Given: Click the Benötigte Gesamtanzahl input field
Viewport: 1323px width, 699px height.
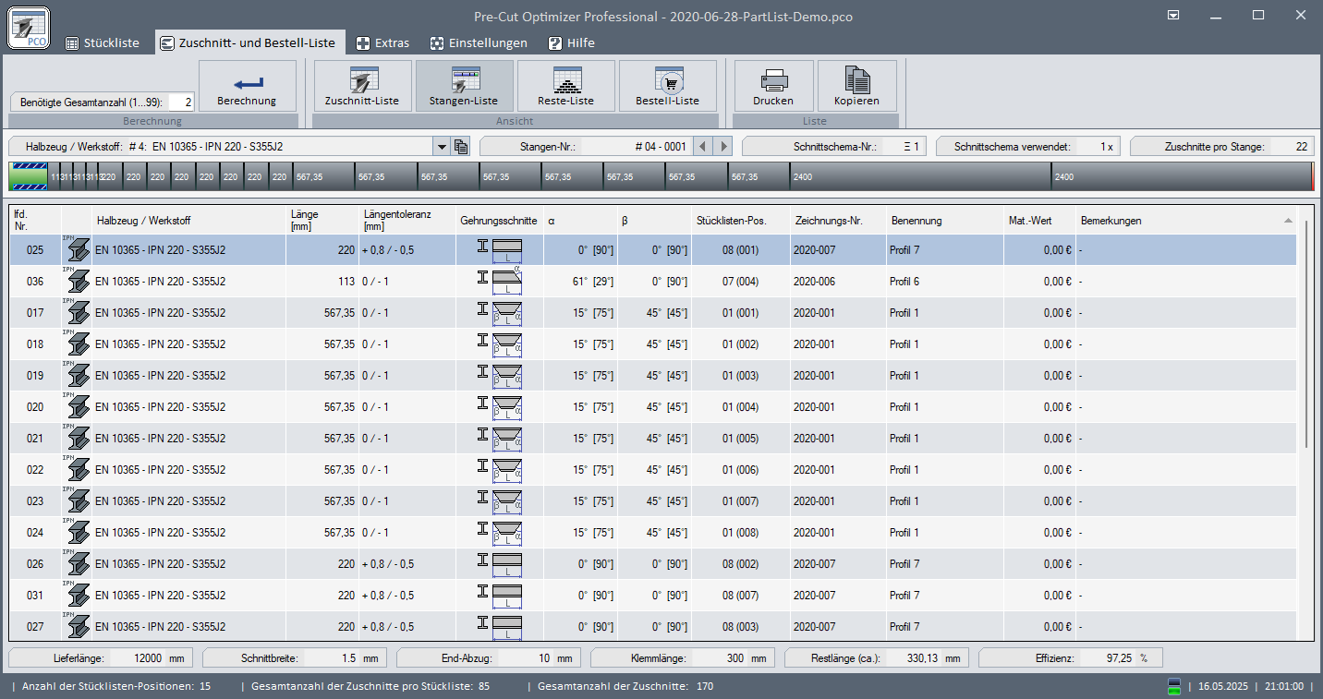Looking at the screenshot, I should [x=181, y=102].
